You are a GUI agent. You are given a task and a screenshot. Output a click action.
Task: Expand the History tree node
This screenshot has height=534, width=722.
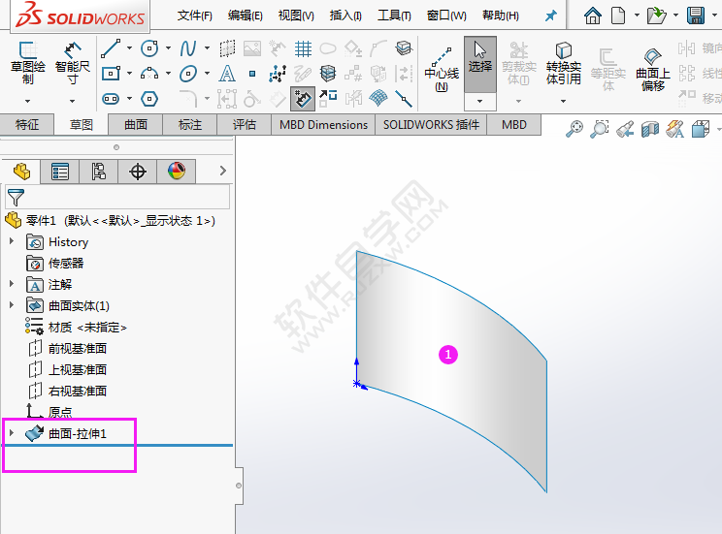point(12,240)
